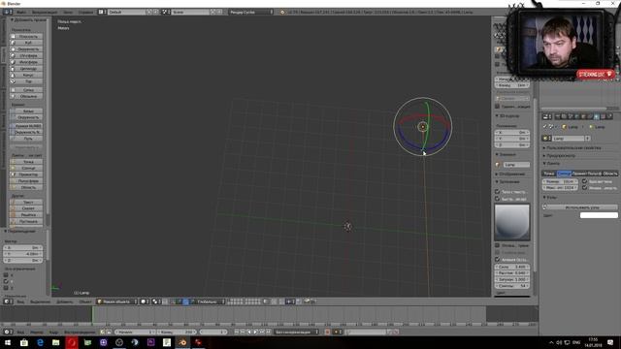The image size is (621, 349).
Task: Open the Render properties tab icon
Action: (558, 116)
